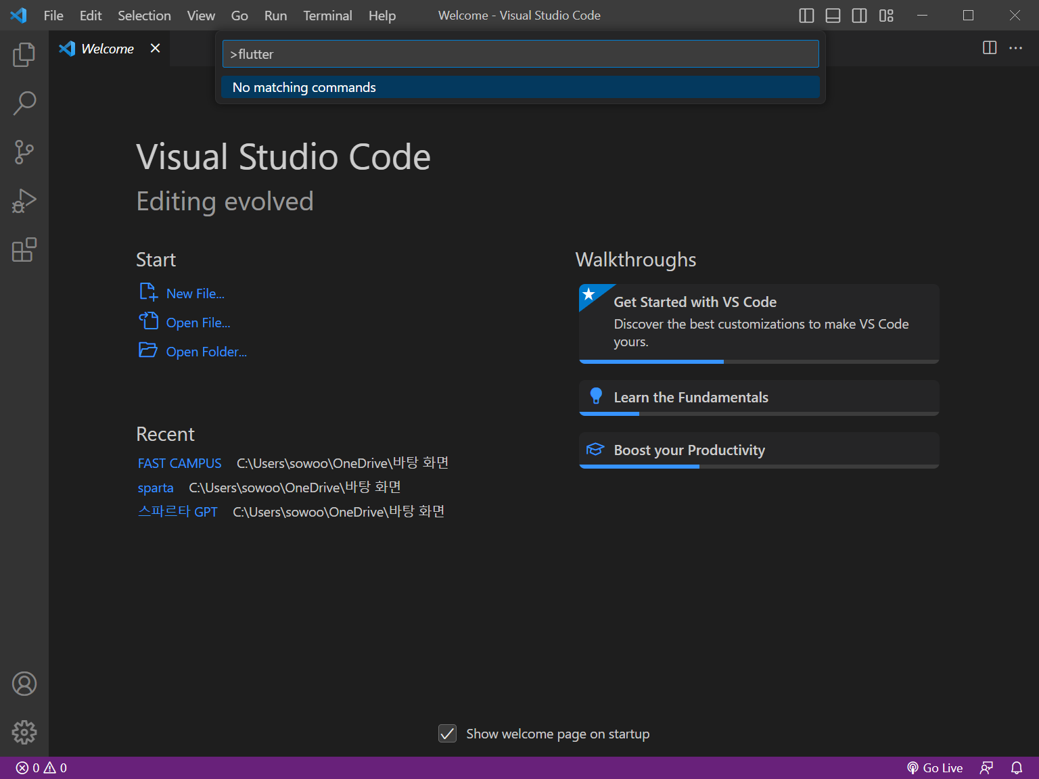Open the notifications bell
Viewport: 1039px width, 779px height.
pyautogui.click(x=1017, y=768)
